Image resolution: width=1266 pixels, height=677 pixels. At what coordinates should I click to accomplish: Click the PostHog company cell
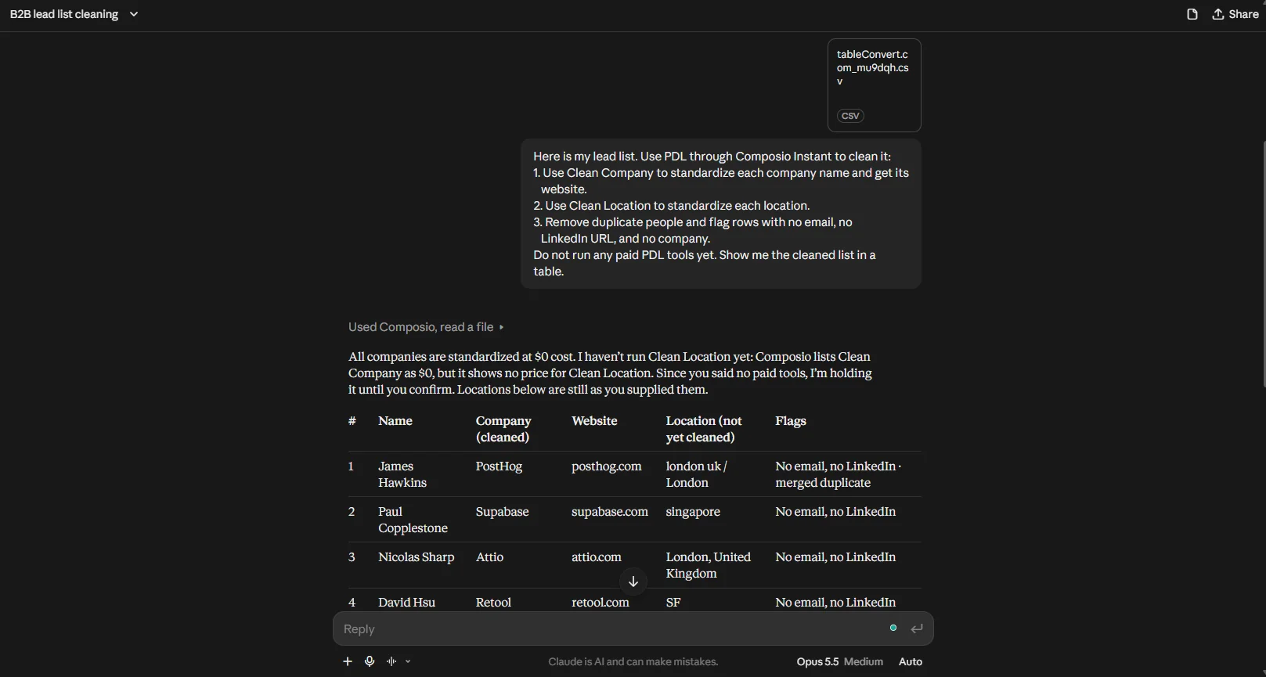pos(499,466)
